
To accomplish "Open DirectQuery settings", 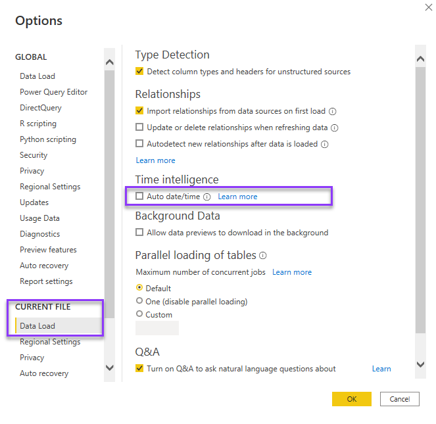I will pyautogui.click(x=41, y=108).
